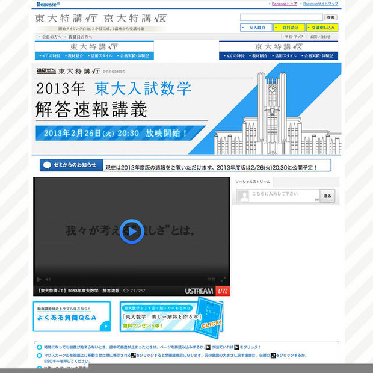
Task: Open the 会員の方へ link
Action: (x=50, y=37)
